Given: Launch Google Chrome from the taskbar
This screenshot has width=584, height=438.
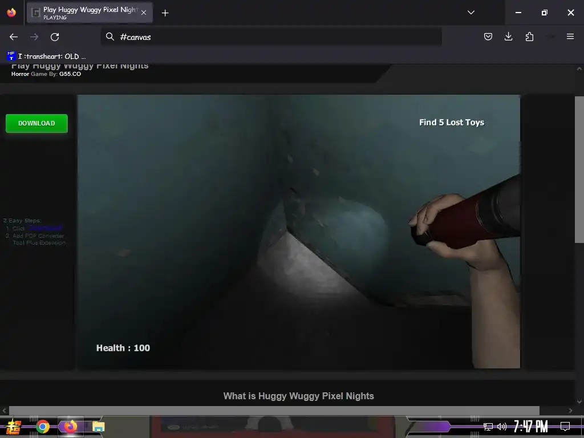Looking at the screenshot, I should 43,427.
